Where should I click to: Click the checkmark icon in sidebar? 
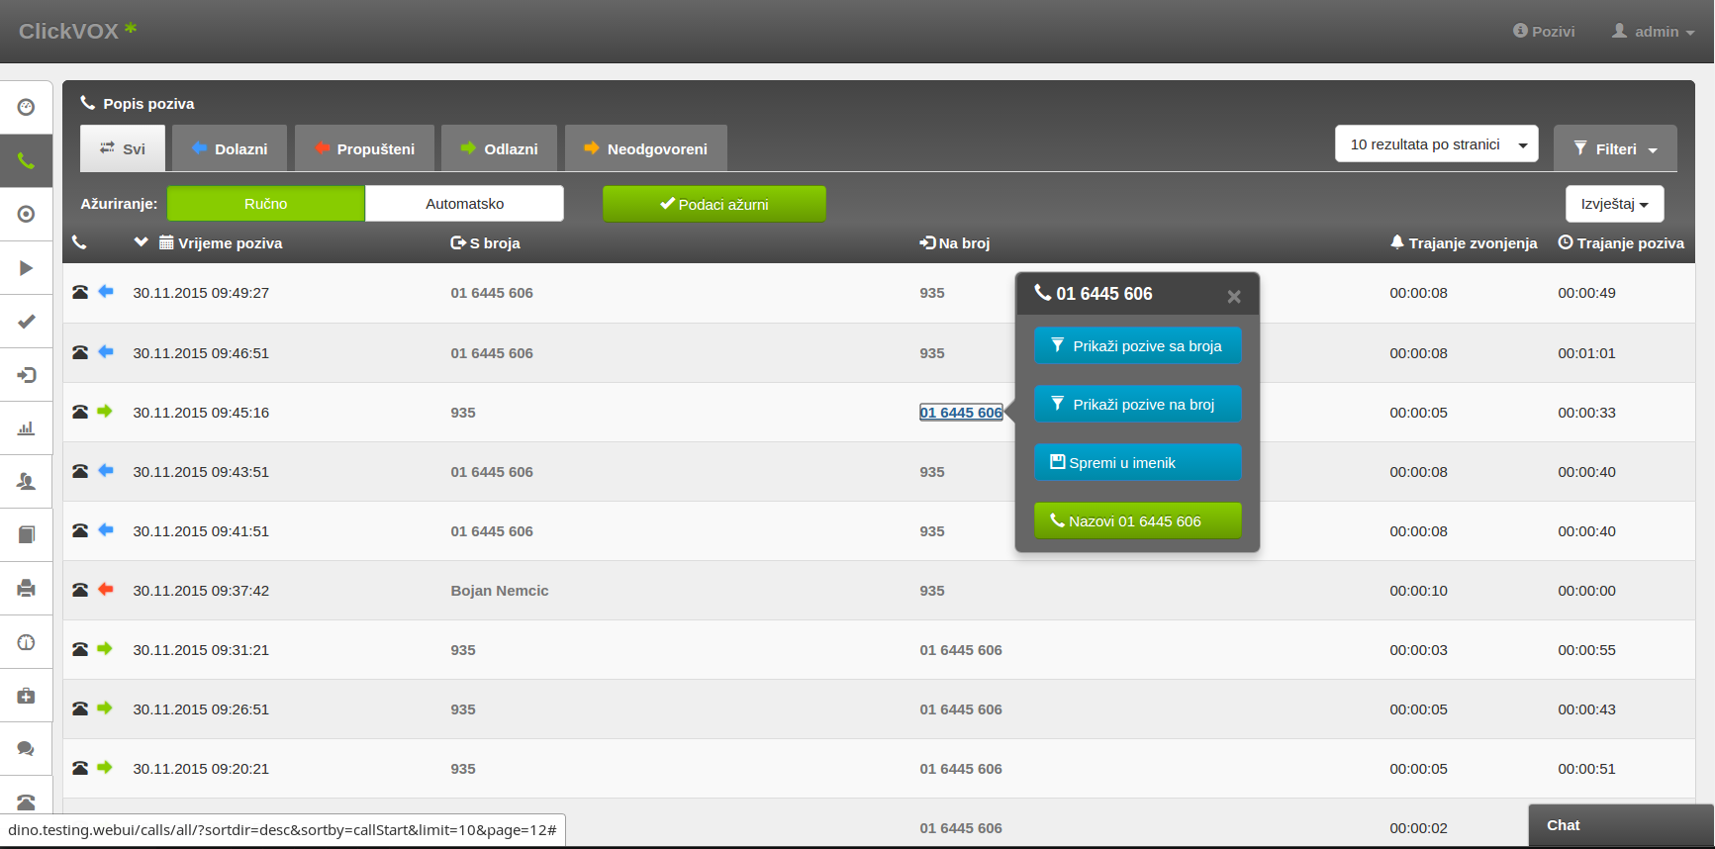pos(27,322)
